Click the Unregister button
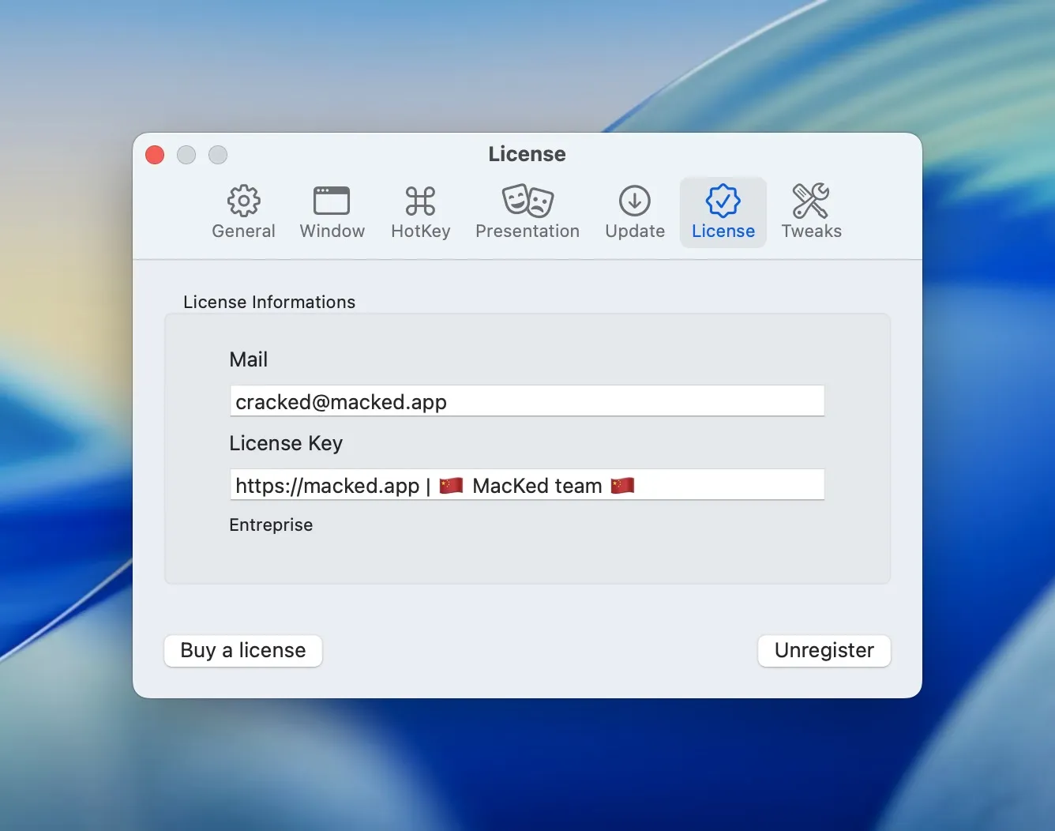 pos(824,650)
